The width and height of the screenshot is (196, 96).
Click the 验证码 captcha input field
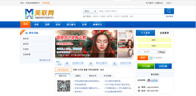point(149,52)
